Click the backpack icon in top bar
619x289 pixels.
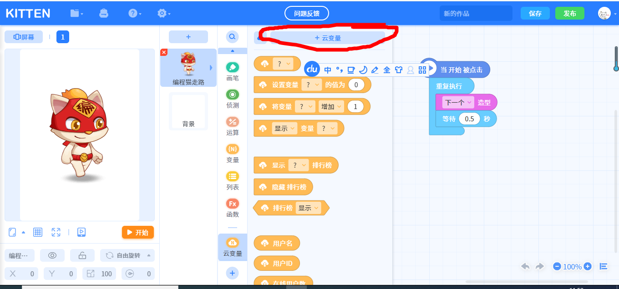[104, 13]
